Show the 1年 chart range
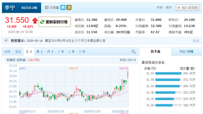 coord(61,52)
